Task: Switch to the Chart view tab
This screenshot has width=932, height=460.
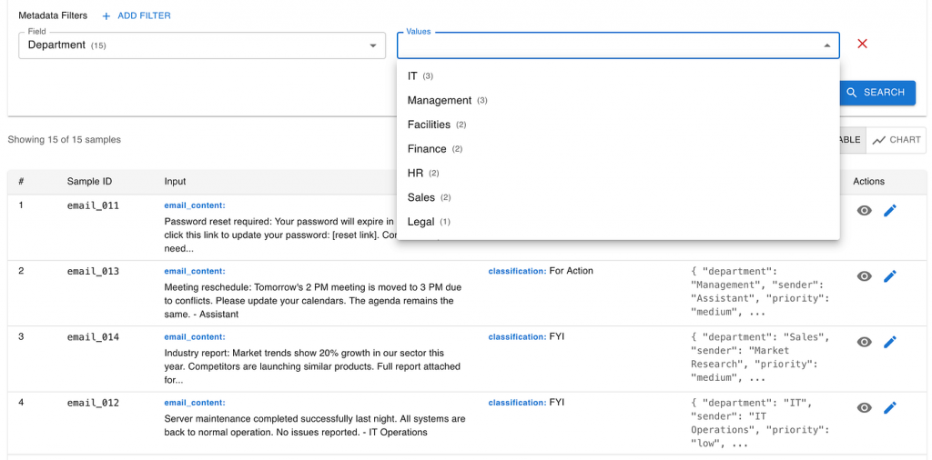Action: (897, 140)
